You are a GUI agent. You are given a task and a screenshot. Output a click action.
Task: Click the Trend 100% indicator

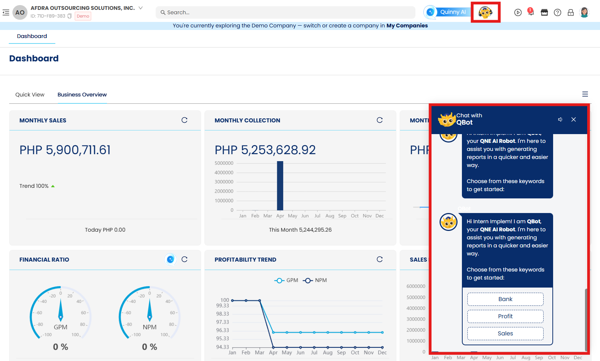(x=37, y=186)
